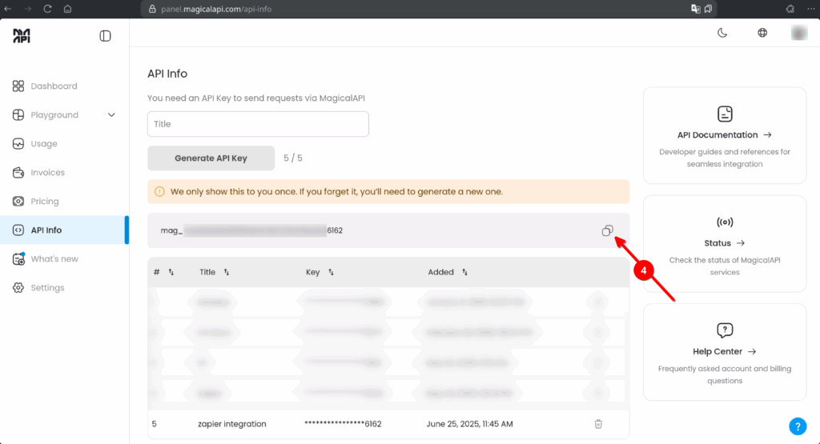
Task: Click the API Documentation file icon
Action: pyautogui.click(x=725, y=114)
